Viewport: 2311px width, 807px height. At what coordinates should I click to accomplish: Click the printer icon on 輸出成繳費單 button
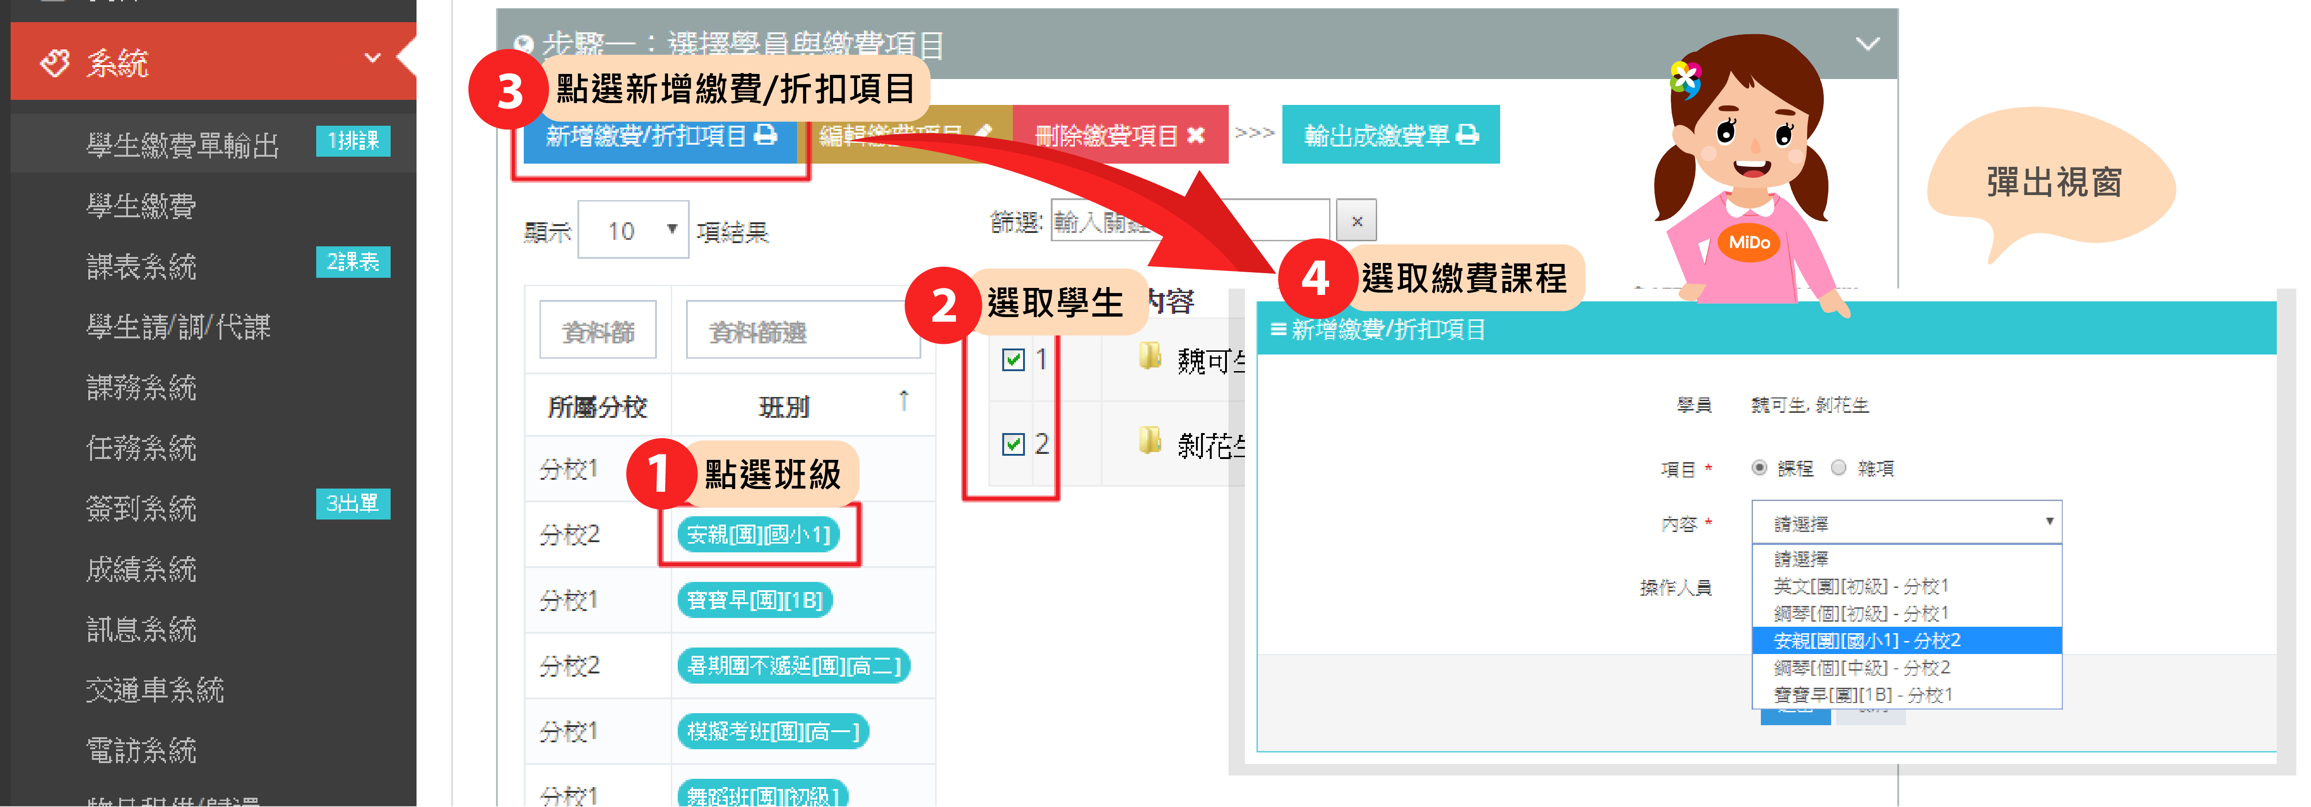tap(1468, 135)
